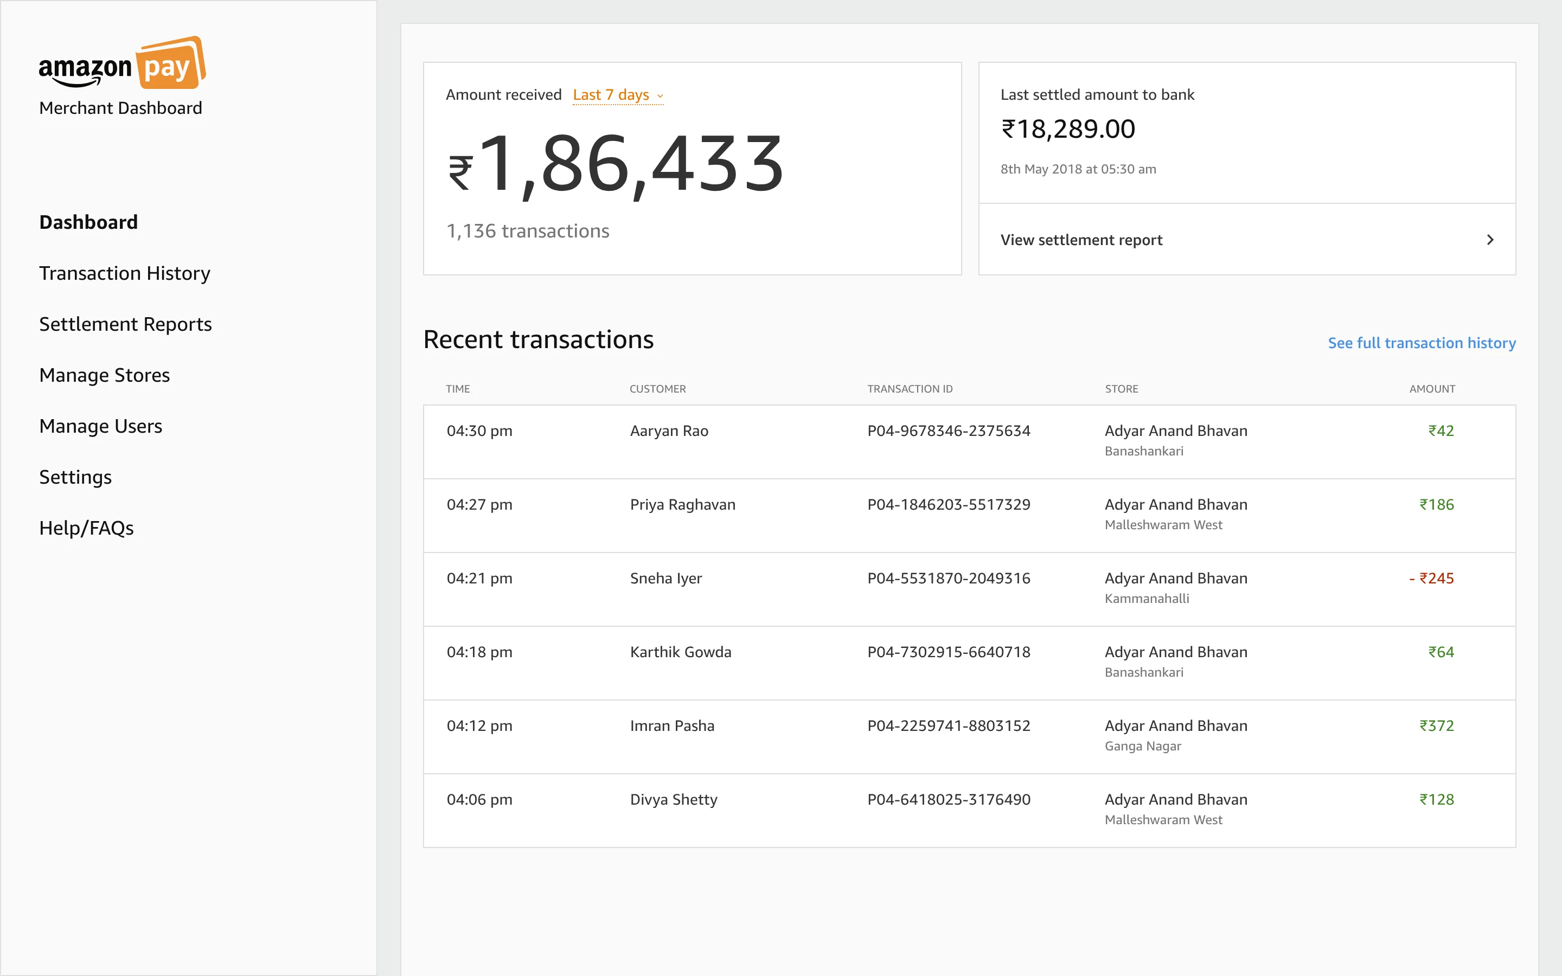This screenshot has height=976, width=1562.
Task: Open Help/FAQs page
Action: [x=86, y=528]
